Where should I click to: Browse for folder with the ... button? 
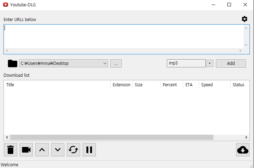click(116, 63)
